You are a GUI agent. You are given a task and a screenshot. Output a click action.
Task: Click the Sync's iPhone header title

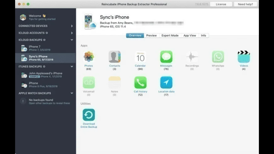click(x=114, y=17)
